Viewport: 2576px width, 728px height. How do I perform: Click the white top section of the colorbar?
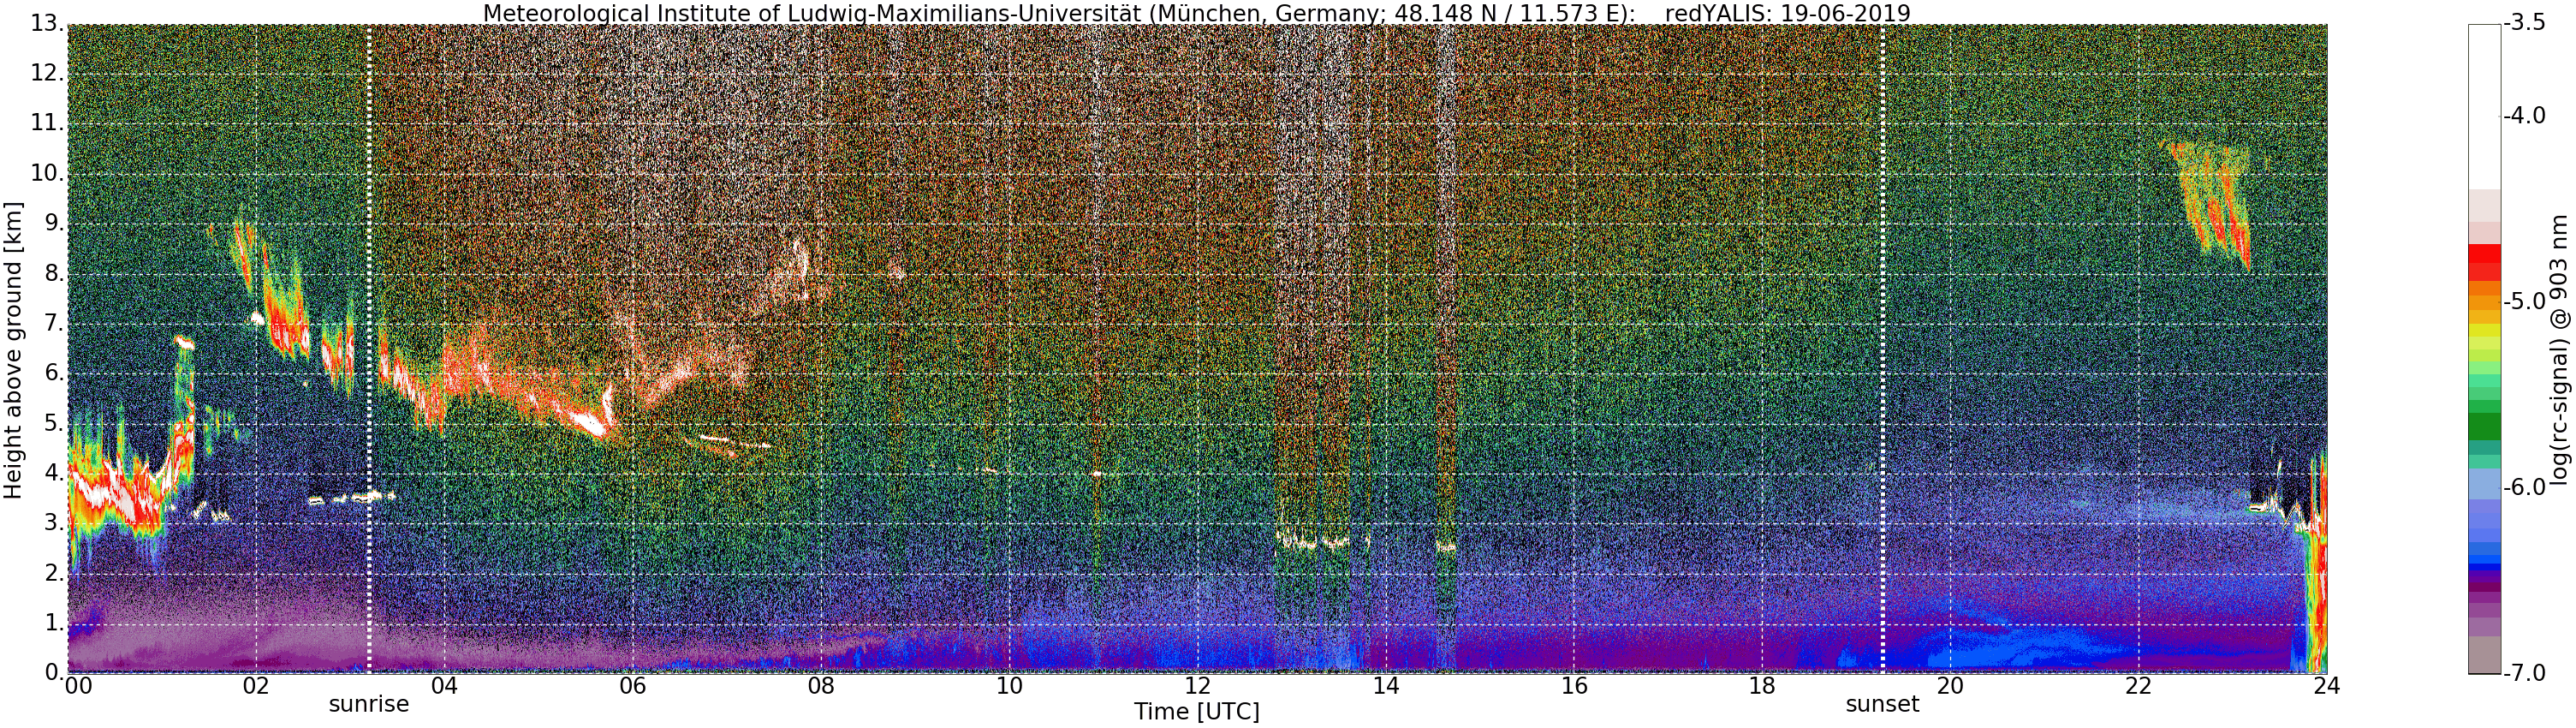pos(2484,107)
